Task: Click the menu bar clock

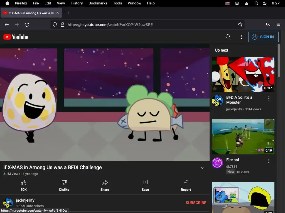Action: [276, 3]
